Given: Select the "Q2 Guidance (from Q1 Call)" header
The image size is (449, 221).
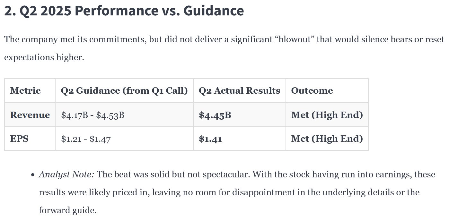Looking at the screenshot, I should [124, 91].
